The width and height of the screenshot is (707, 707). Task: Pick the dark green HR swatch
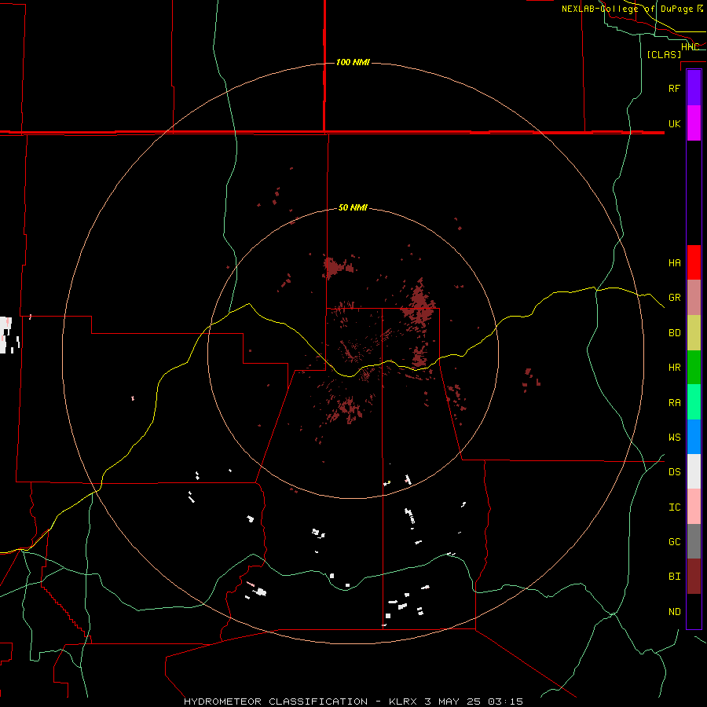click(x=694, y=368)
